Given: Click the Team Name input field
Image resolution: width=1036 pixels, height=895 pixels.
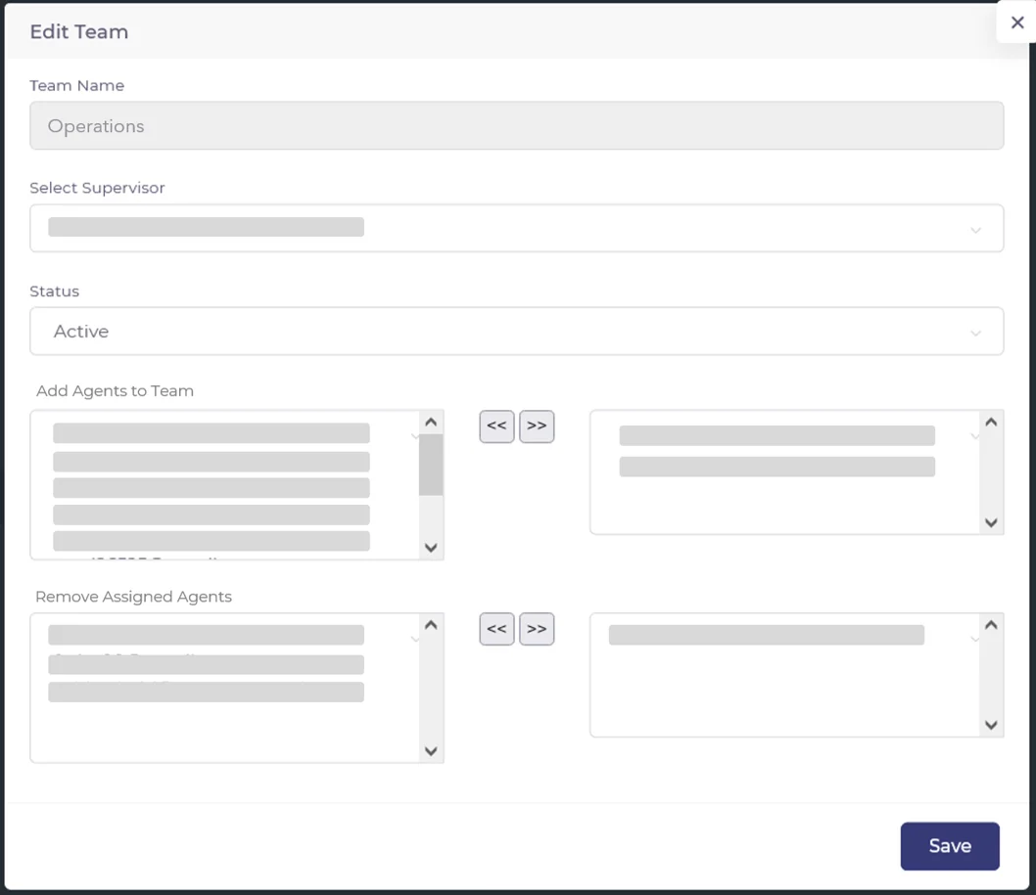Looking at the screenshot, I should [516, 126].
